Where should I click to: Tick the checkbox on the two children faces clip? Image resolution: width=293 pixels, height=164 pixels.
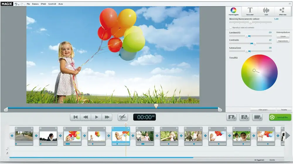[234, 128]
